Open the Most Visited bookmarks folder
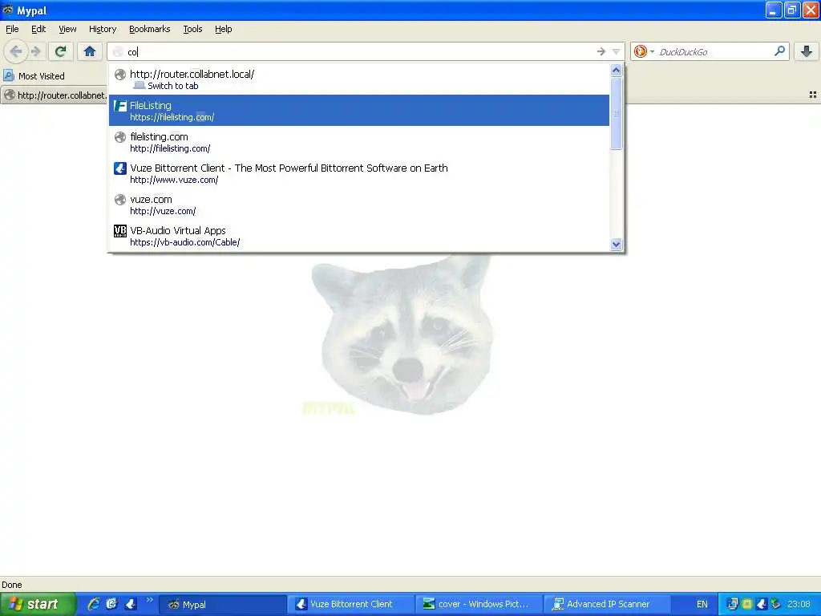821x616 pixels. tap(34, 76)
